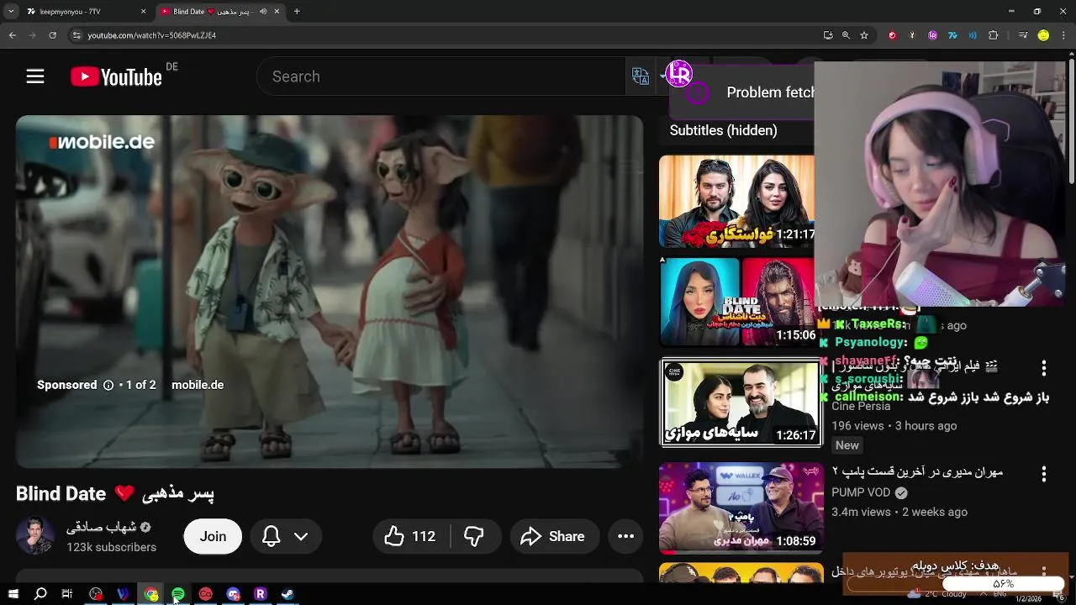
Task: Switch to the keepmyonyou 7TV tab
Action: tap(82, 12)
